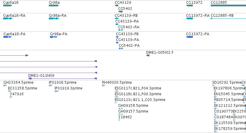Select the 318462 EST feature label

click(125, 117)
